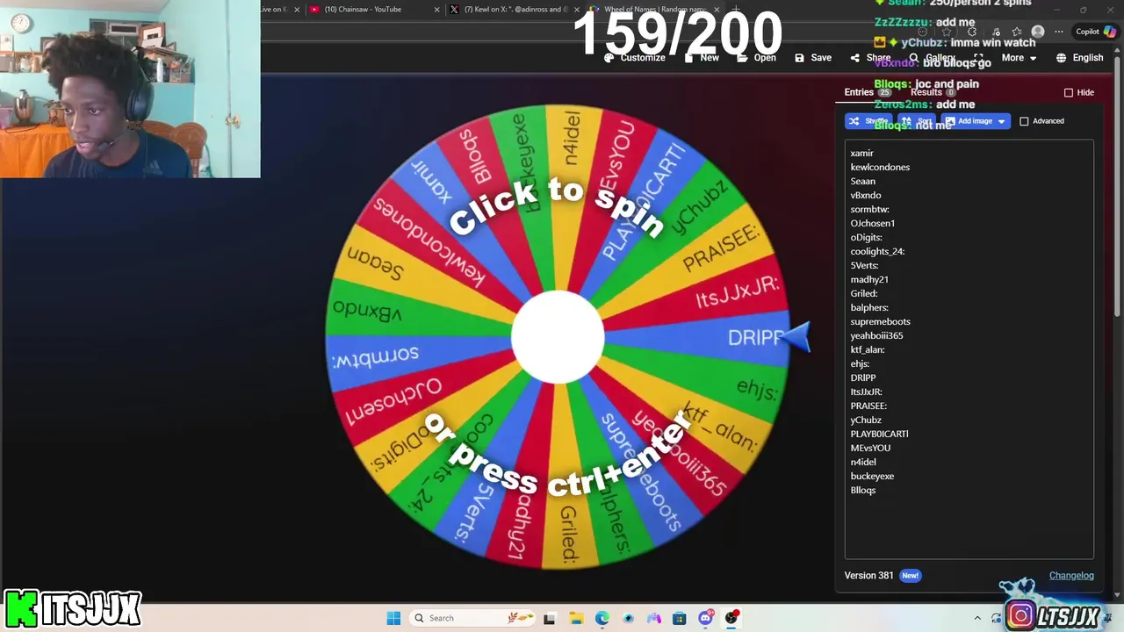Search the wheel Gallery
Screen dimensions: 1124x632
[932, 57]
